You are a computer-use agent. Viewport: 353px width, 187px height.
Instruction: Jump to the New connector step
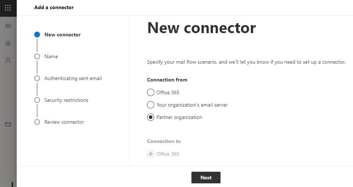[63, 35]
